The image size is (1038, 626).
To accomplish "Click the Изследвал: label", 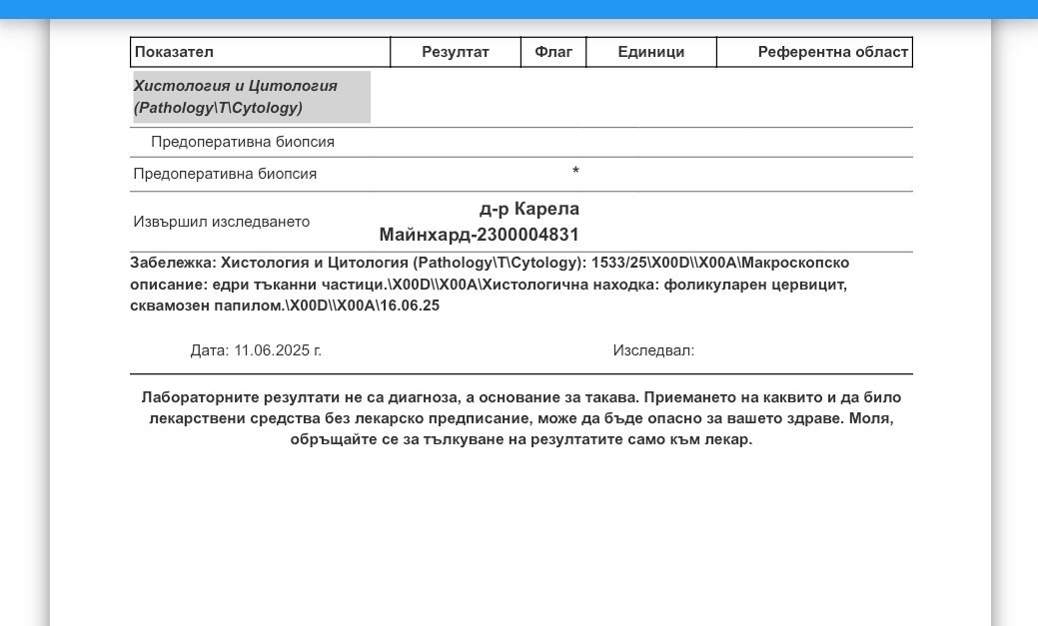I will [653, 350].
